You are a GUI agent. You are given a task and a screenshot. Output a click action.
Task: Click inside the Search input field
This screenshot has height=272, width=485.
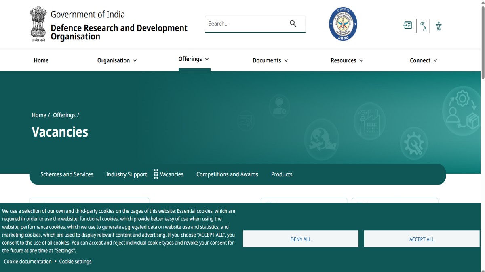(246, 24)
